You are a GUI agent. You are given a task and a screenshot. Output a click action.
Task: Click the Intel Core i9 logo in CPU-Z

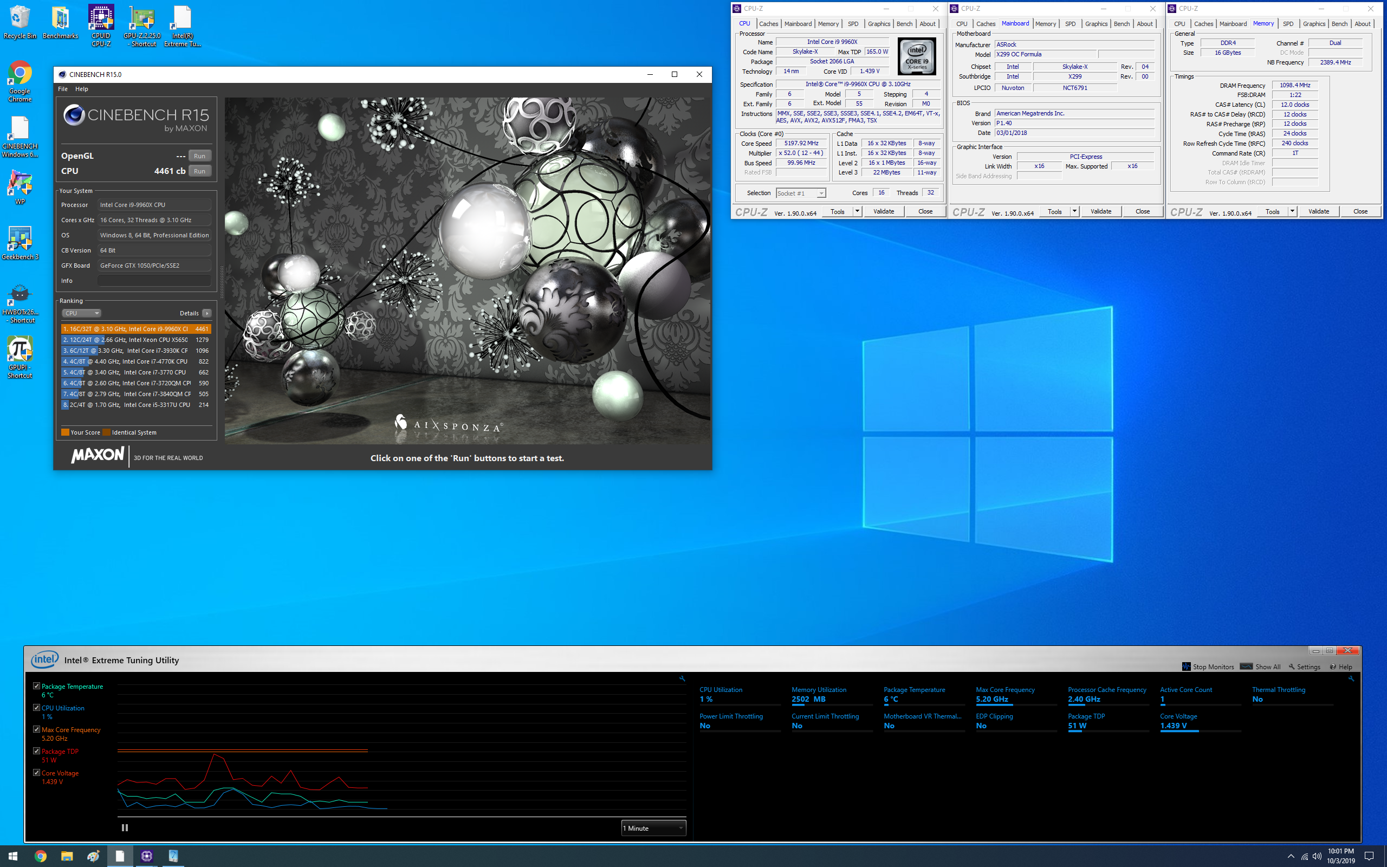point(917,57)
